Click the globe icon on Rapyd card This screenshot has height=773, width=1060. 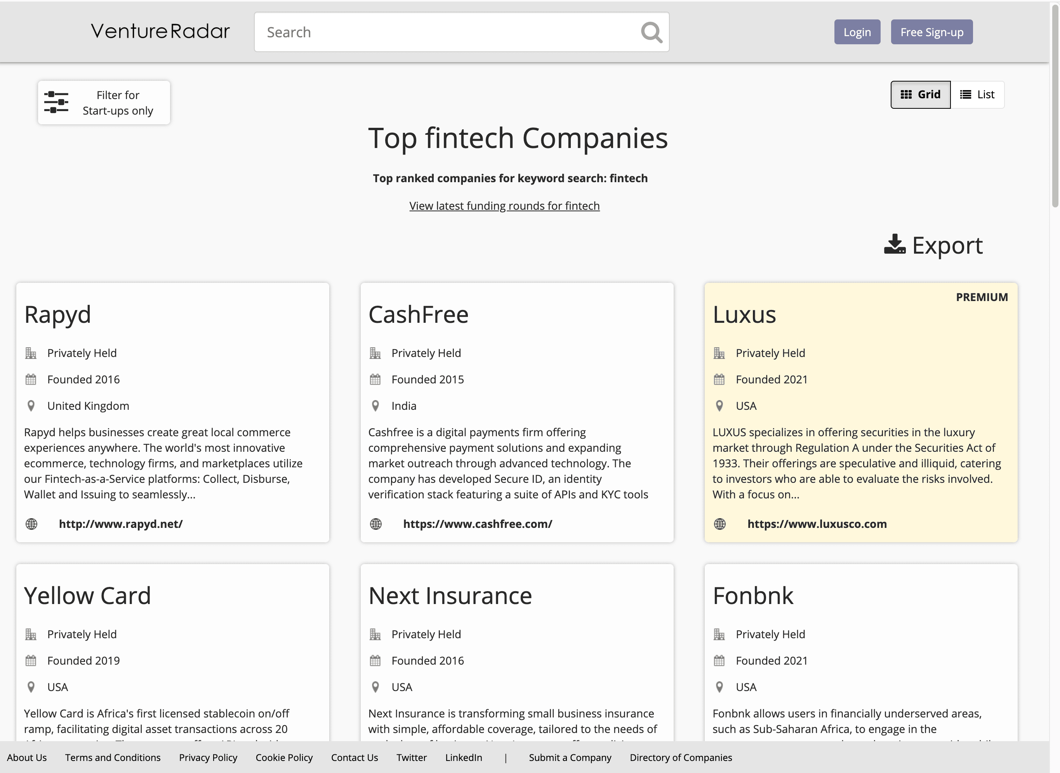pyautogui.click(x=31, y=524)
